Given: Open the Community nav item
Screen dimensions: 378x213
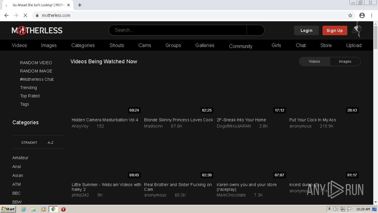Looking at the screenshot, I should (241, 46).
